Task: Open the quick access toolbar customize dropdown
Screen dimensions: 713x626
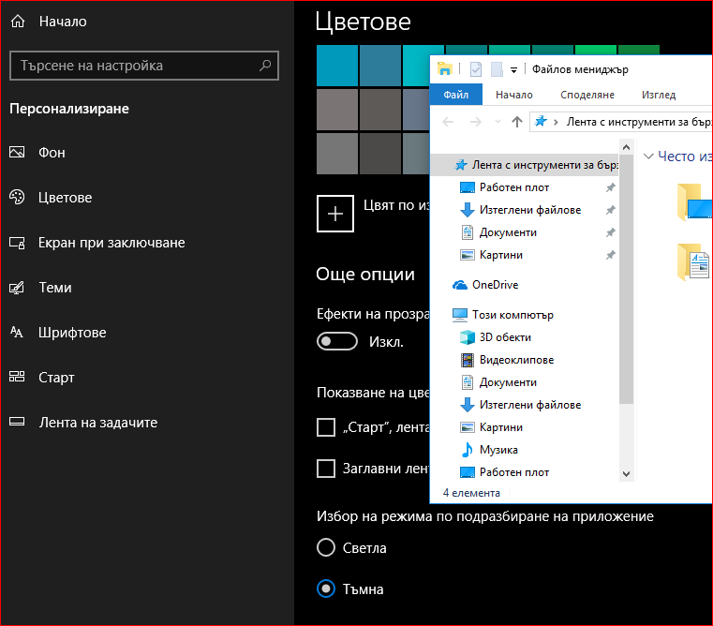Action: click(513, 69)
